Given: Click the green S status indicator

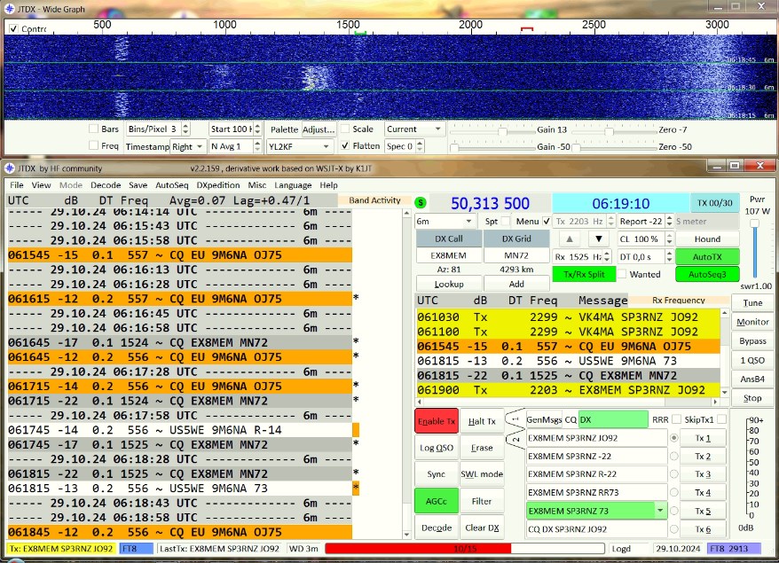Looking at the screenshot, I should tap(421, 202).
